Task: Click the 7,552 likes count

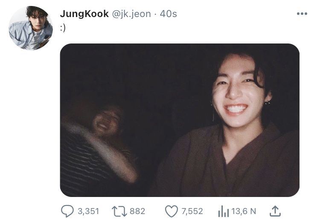Action: (x=192, y=211)
